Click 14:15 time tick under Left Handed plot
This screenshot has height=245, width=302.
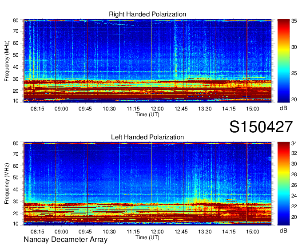click(x=229, y=232)
